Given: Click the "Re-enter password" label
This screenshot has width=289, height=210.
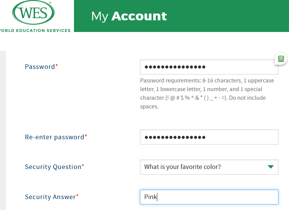Looking at the screenshot, I should (54, 137).
